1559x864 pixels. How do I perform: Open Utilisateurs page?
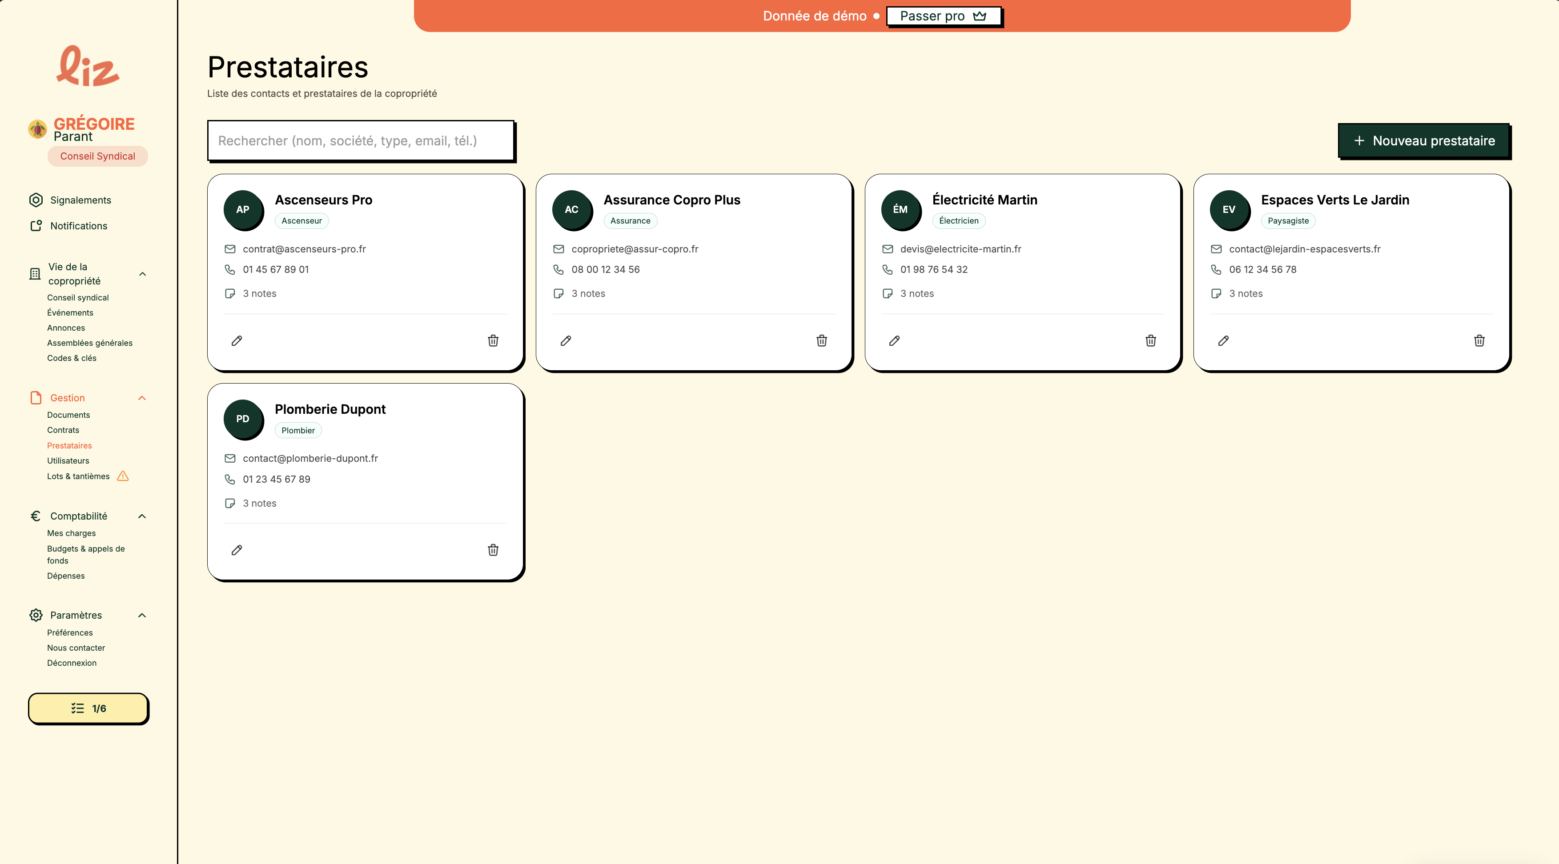(x=68, y=461)
